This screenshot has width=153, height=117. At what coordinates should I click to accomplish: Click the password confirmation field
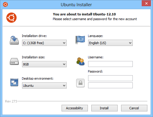point(110,85)
